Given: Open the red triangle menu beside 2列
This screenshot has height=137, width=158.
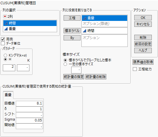Looking at the screenshot, I should (5, 16).
